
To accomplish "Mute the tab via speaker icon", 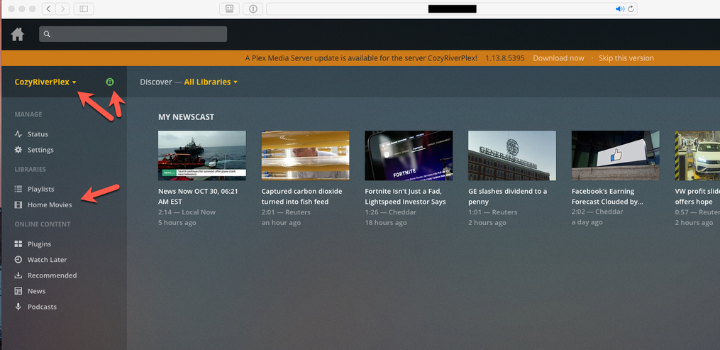I will 620,9.
